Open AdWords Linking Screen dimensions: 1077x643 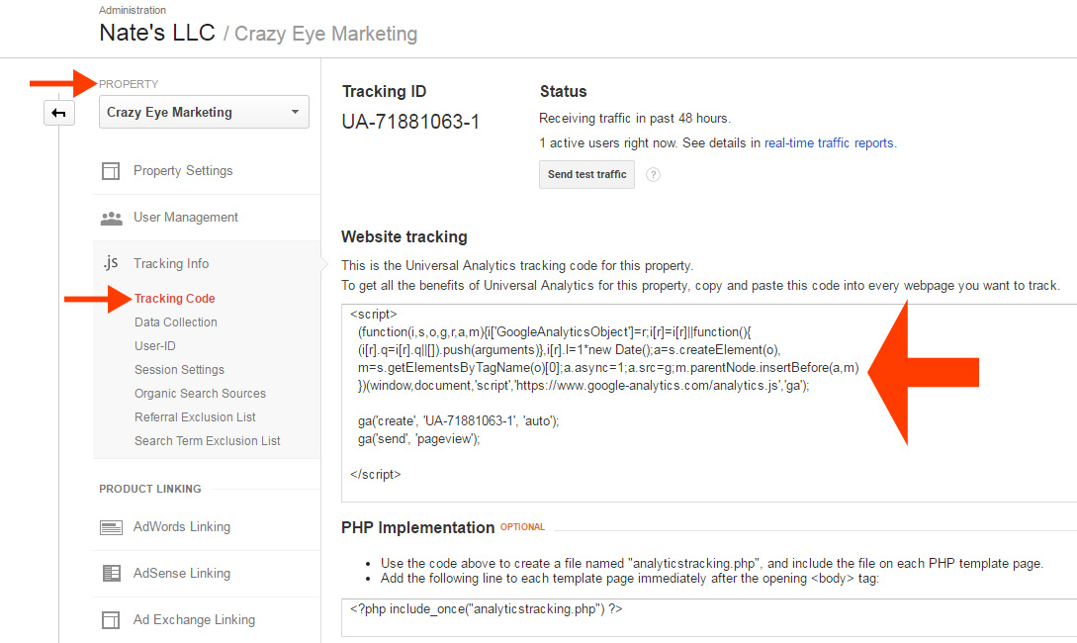[x=182, y=527]
